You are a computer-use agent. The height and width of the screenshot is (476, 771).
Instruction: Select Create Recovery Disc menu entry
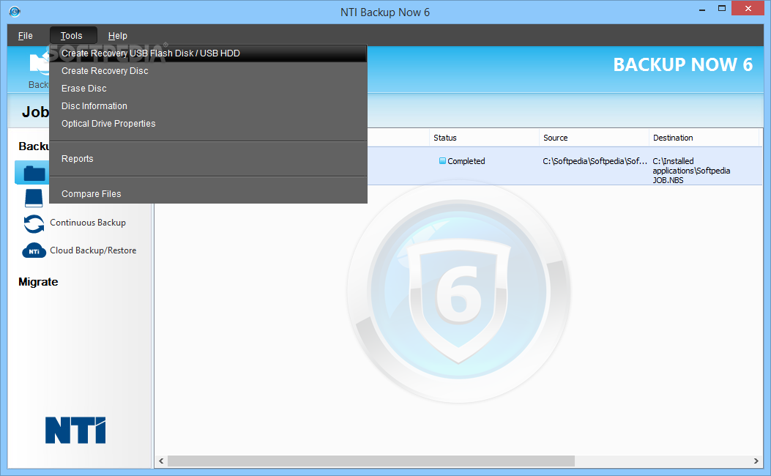coord(209,71)
